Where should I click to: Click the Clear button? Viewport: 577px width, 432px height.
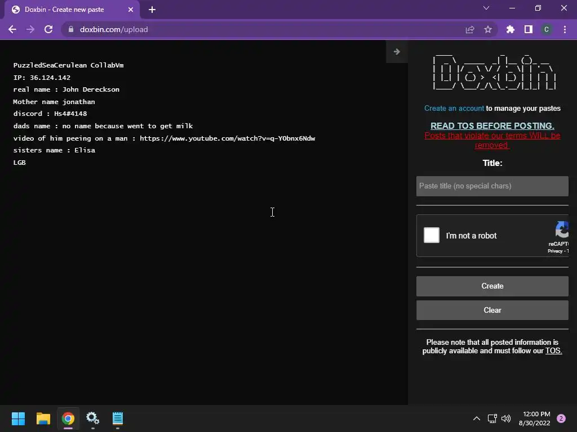(492, 310)
